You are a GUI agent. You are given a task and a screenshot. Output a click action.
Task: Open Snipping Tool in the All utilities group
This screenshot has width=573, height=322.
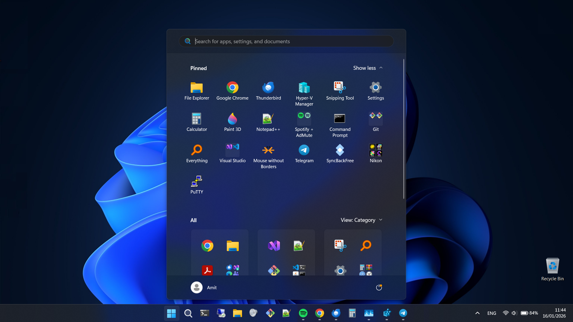pos(340,246)
